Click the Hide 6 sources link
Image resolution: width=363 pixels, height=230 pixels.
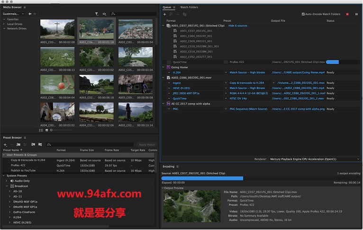(x=238, y=26)
